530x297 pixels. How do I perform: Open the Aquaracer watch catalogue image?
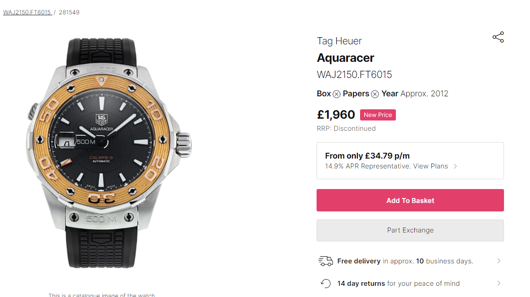tap(109, 152)
